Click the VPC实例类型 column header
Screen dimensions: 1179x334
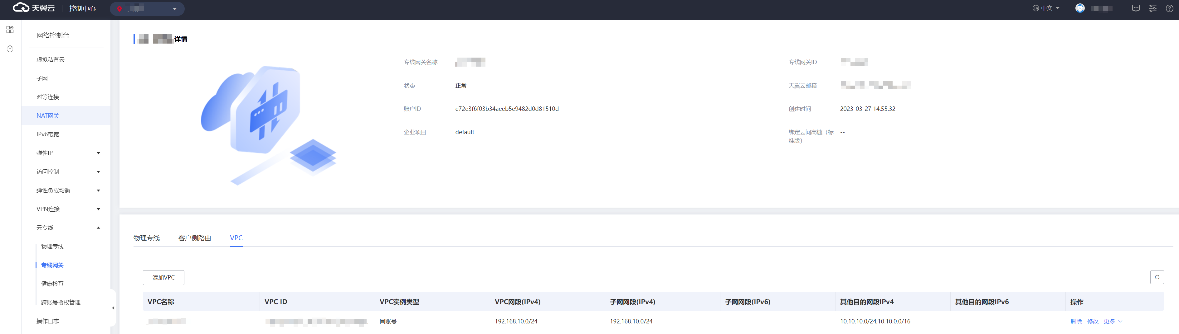click(x=399, y=302)
